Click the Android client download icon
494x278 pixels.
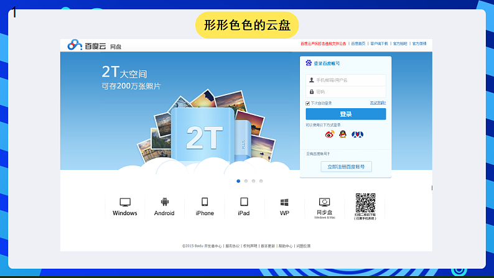pos(164,203)
